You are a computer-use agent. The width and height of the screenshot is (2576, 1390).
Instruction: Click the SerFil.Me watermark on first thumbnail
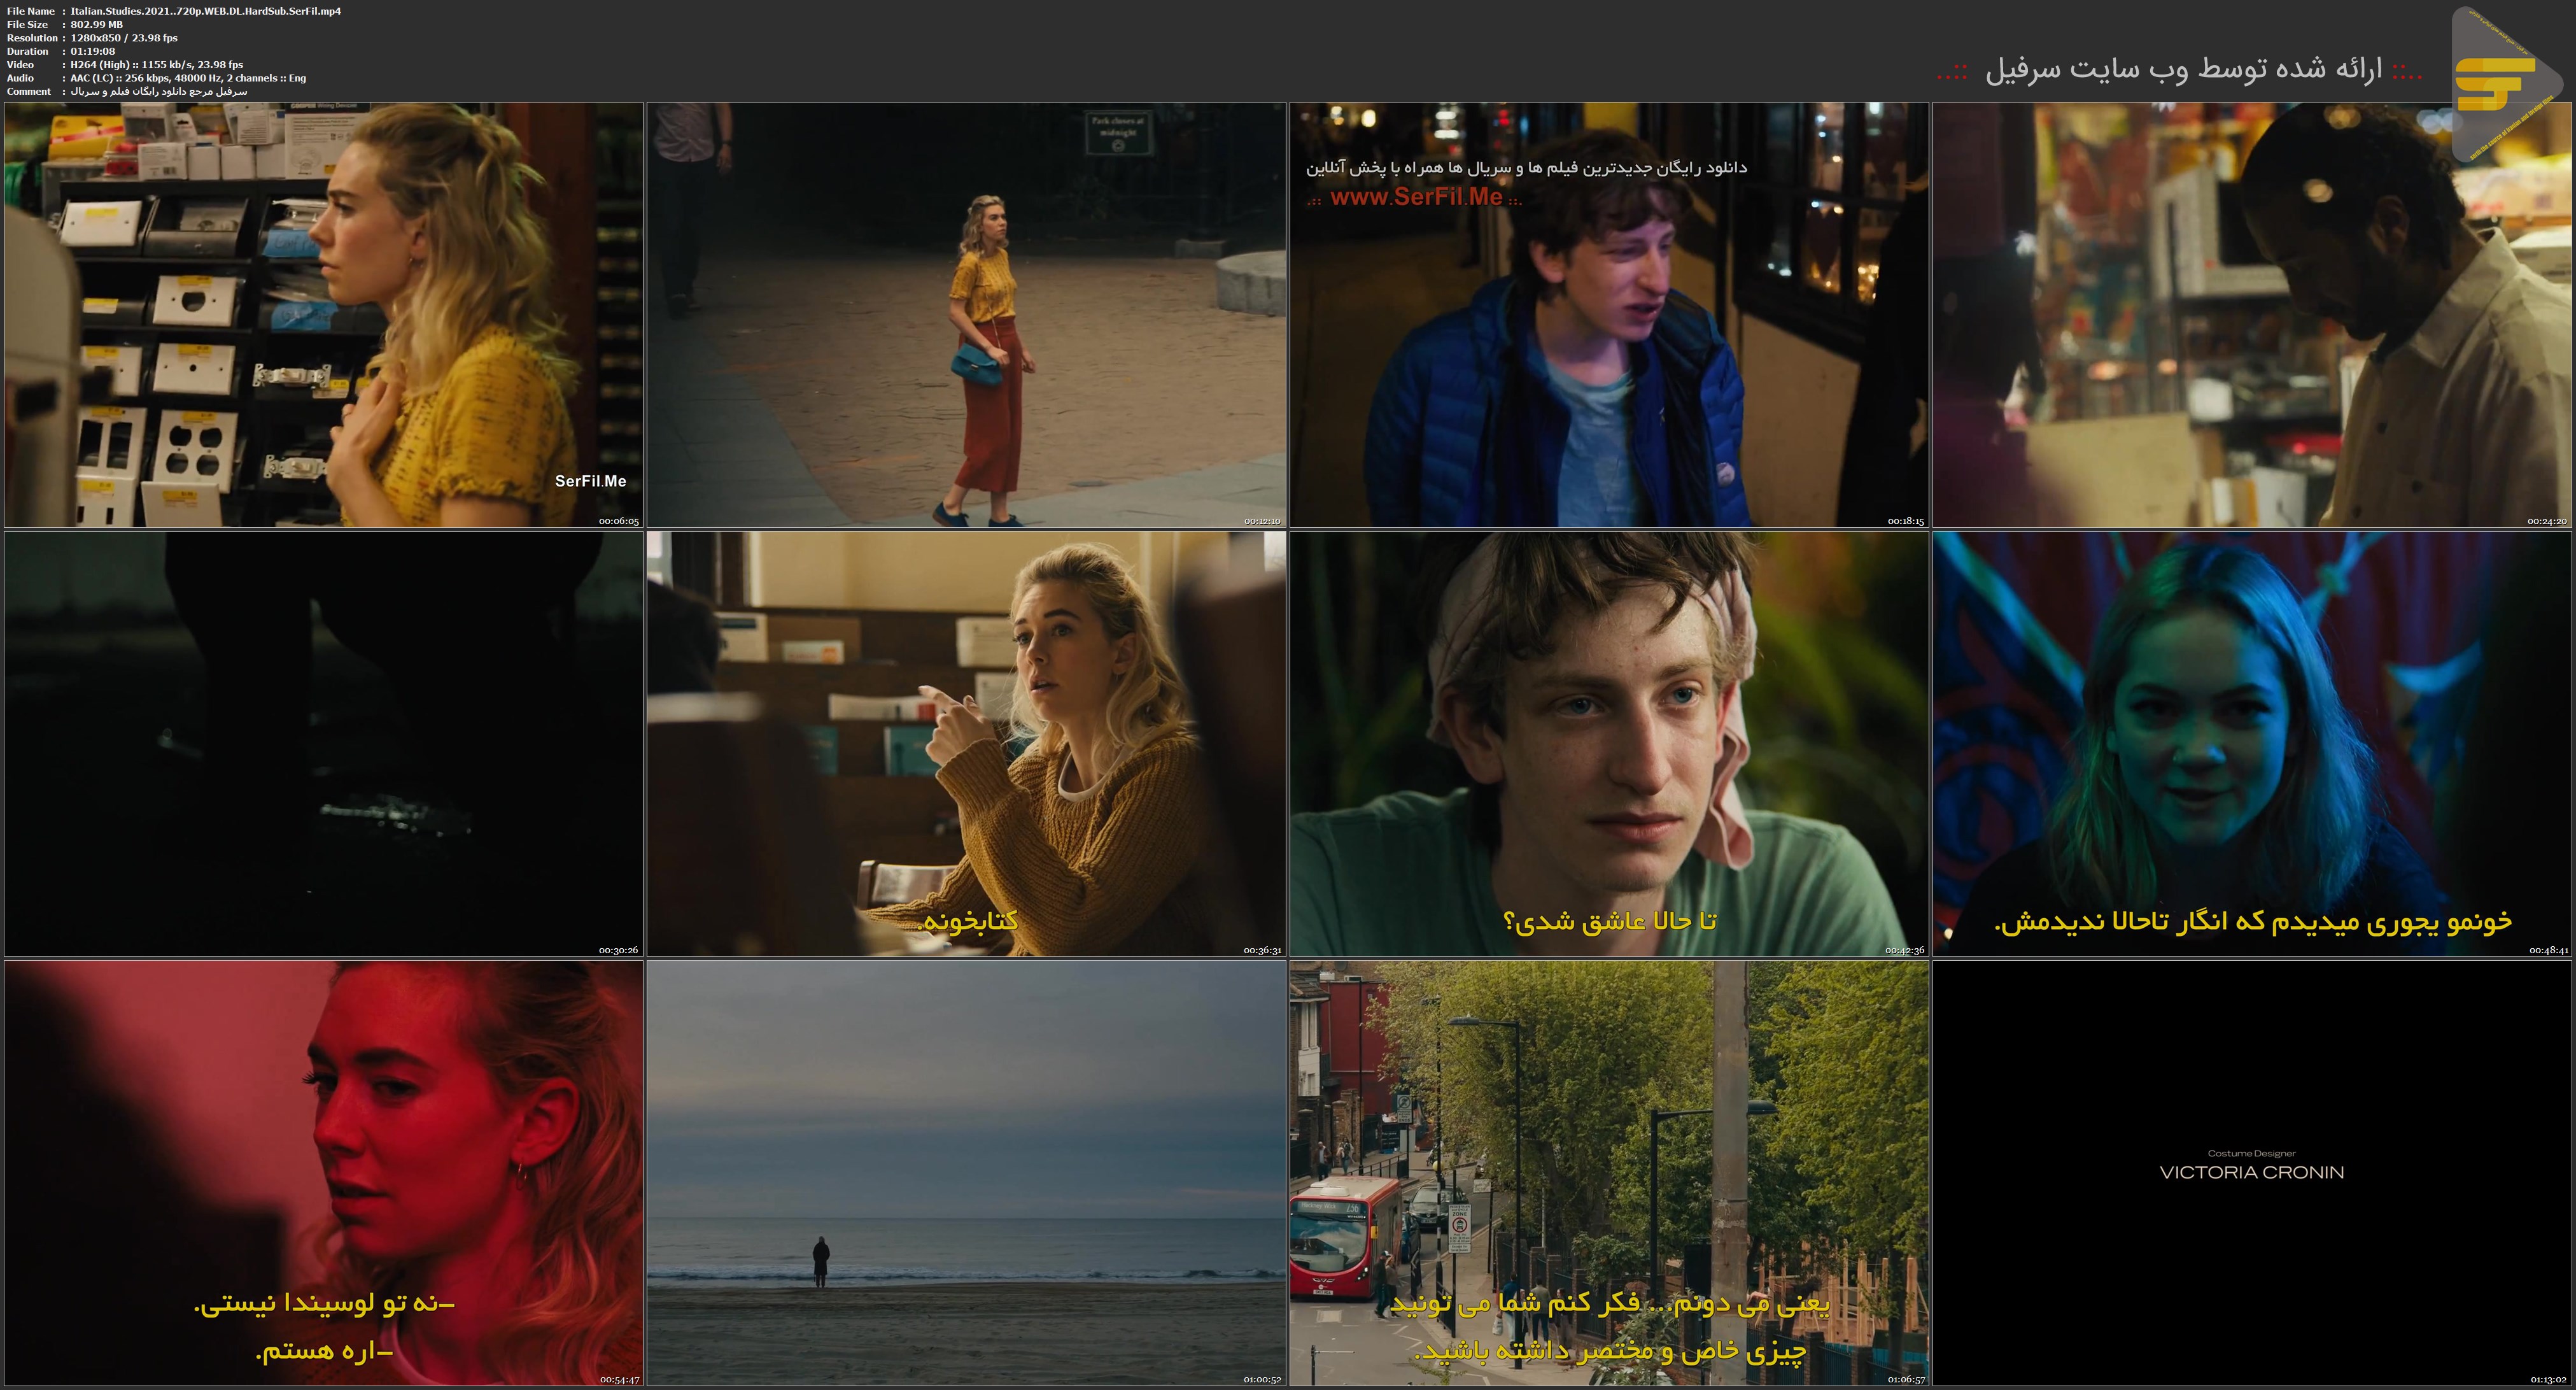(x=590, y=481)
